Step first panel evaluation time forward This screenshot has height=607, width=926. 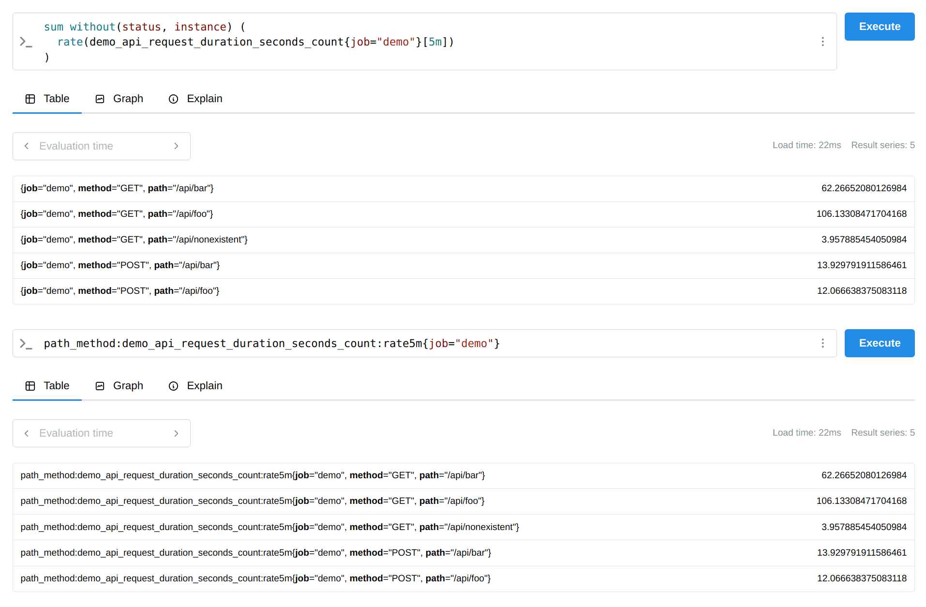[176, 146]
